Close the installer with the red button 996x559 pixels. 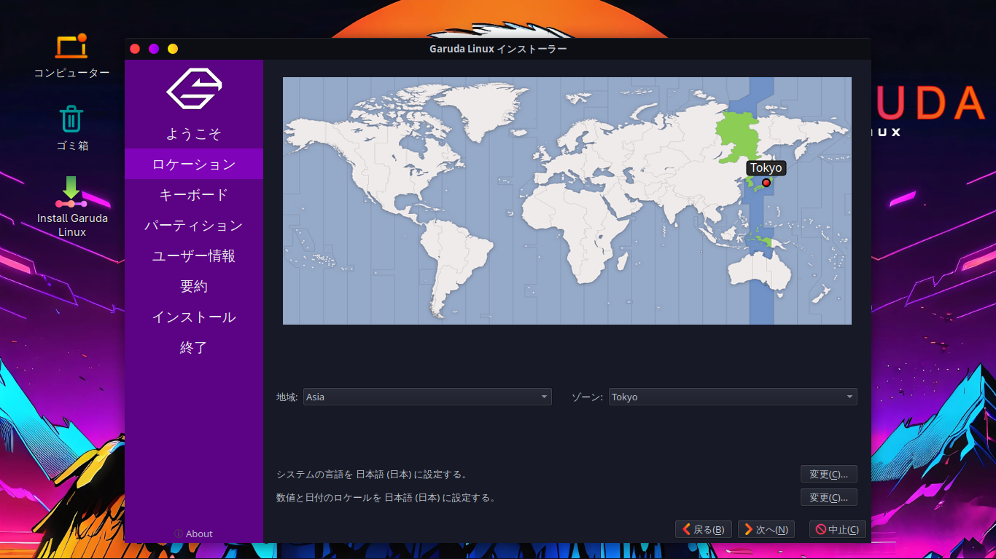(x=135, y=49)
